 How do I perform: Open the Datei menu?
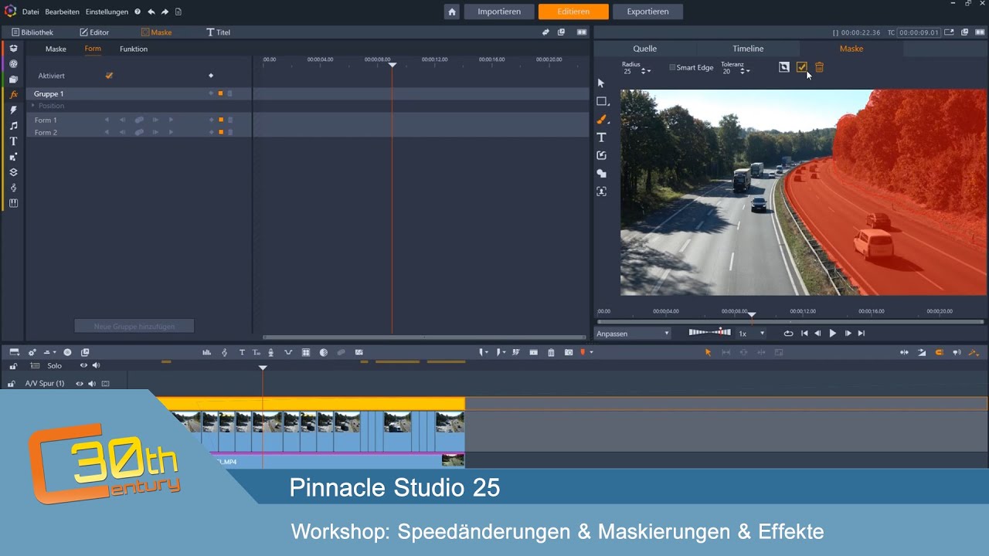tap(30, 12)
